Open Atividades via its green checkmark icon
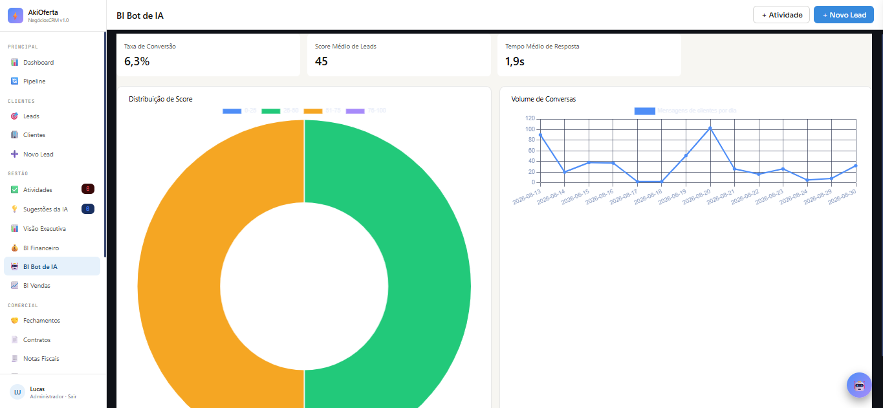This screenshot has width=883, height=408. coord(15,190)
